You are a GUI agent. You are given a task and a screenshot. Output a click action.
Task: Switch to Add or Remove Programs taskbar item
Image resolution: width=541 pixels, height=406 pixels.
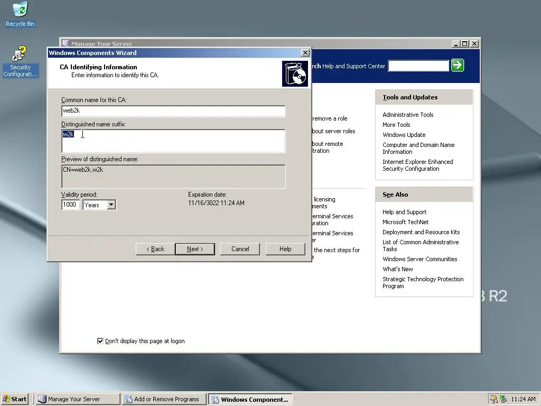coord(164,399)
